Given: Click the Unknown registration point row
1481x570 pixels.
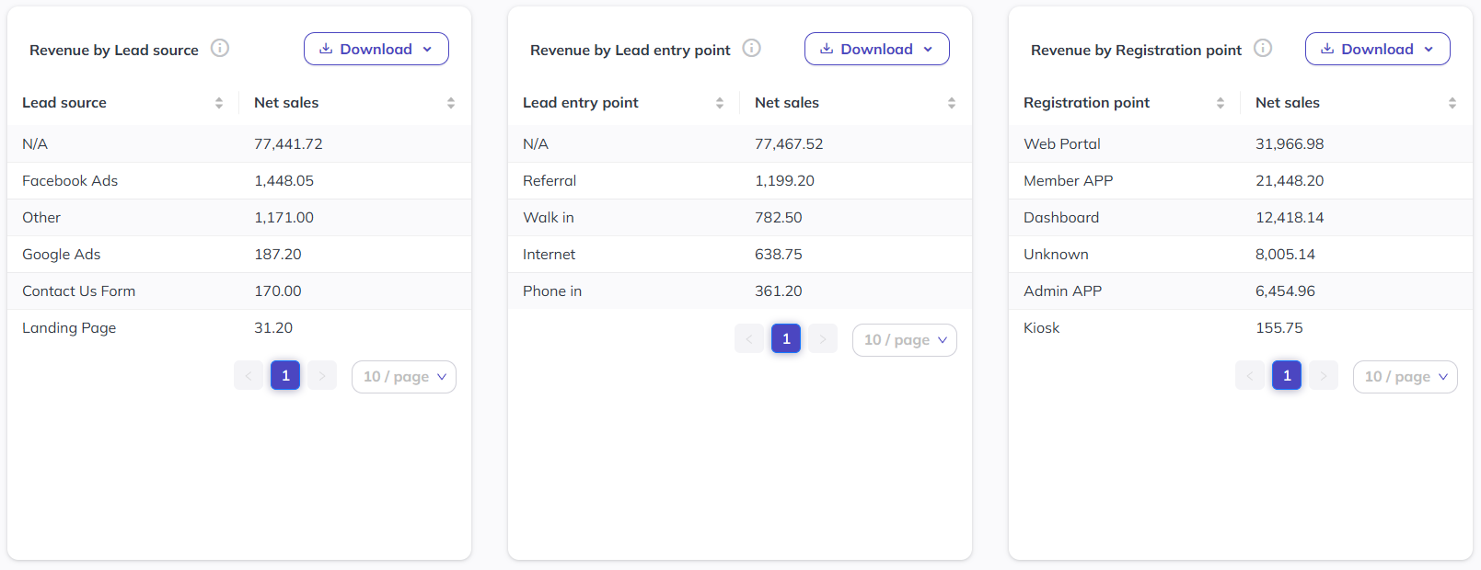Looking at the screenshot, I should click(x=1241, y=255).
